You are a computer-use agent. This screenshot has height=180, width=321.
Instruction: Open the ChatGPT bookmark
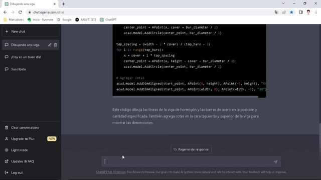tap(108, 19)
